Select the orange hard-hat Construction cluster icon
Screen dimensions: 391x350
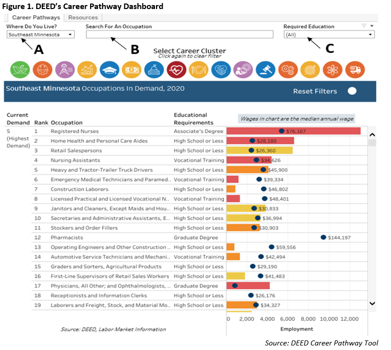(x=42, y=70)
